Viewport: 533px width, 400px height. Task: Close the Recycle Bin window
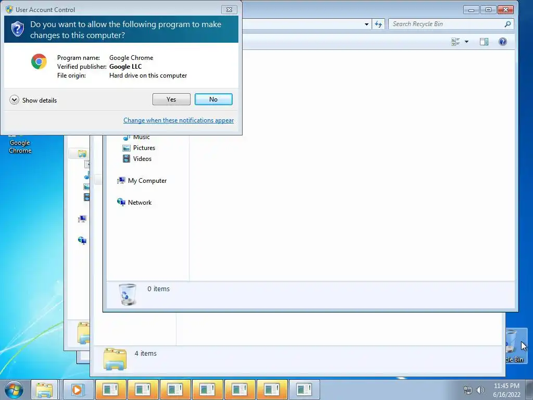pyautogui.click(x=505, y=10)
